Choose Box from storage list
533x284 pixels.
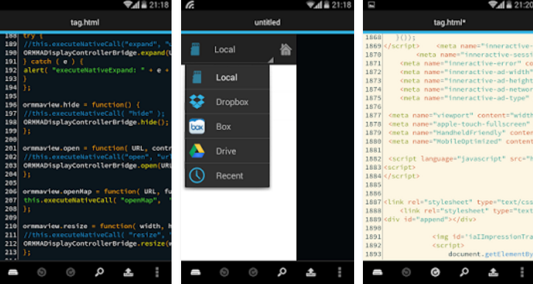point(227,127)
